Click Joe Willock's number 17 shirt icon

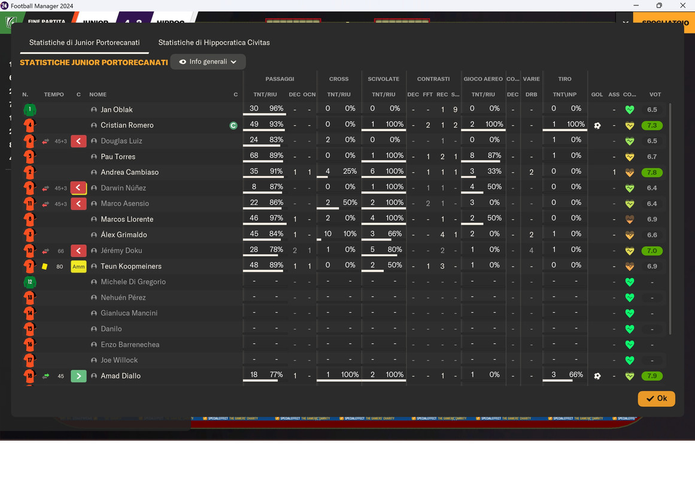coord(30,360)
